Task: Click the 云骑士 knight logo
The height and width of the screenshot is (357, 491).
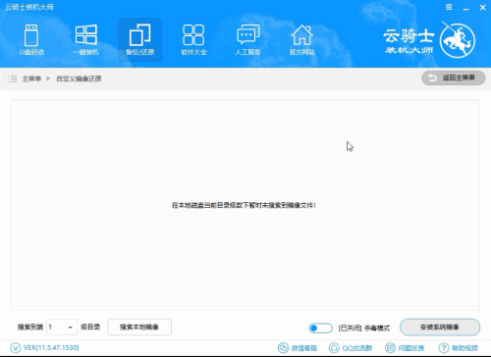Action: (x=458, y=40)
